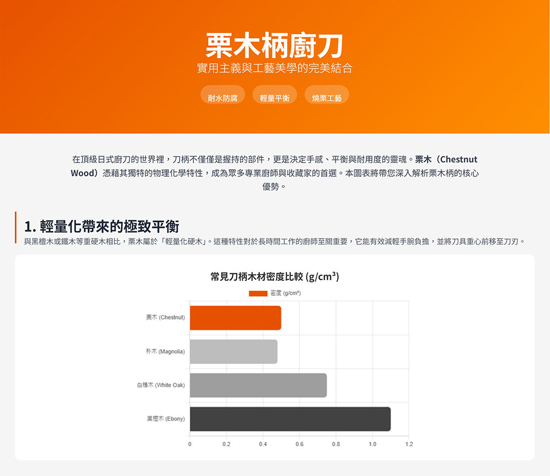The width and height of the screenshot is (550, 476).
Task: Click the bold 栗木 (Chestnut text in intro
Action: point(446,159)
